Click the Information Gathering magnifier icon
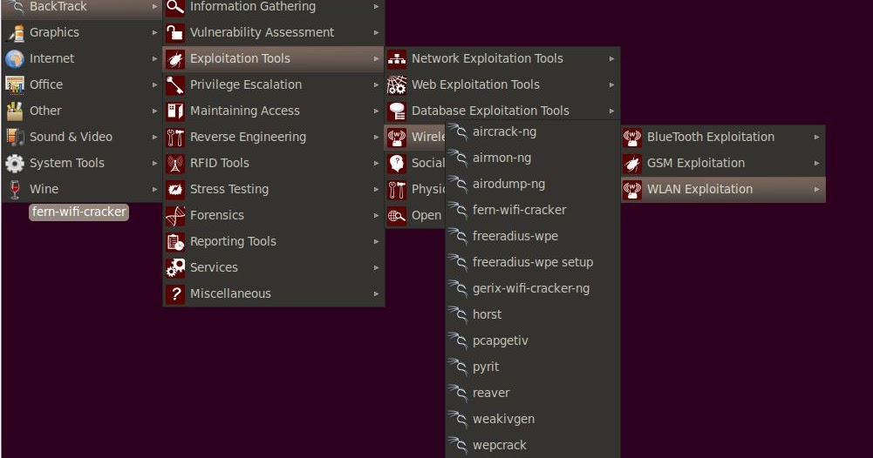873x458 pixels. (x=175, y=7)
